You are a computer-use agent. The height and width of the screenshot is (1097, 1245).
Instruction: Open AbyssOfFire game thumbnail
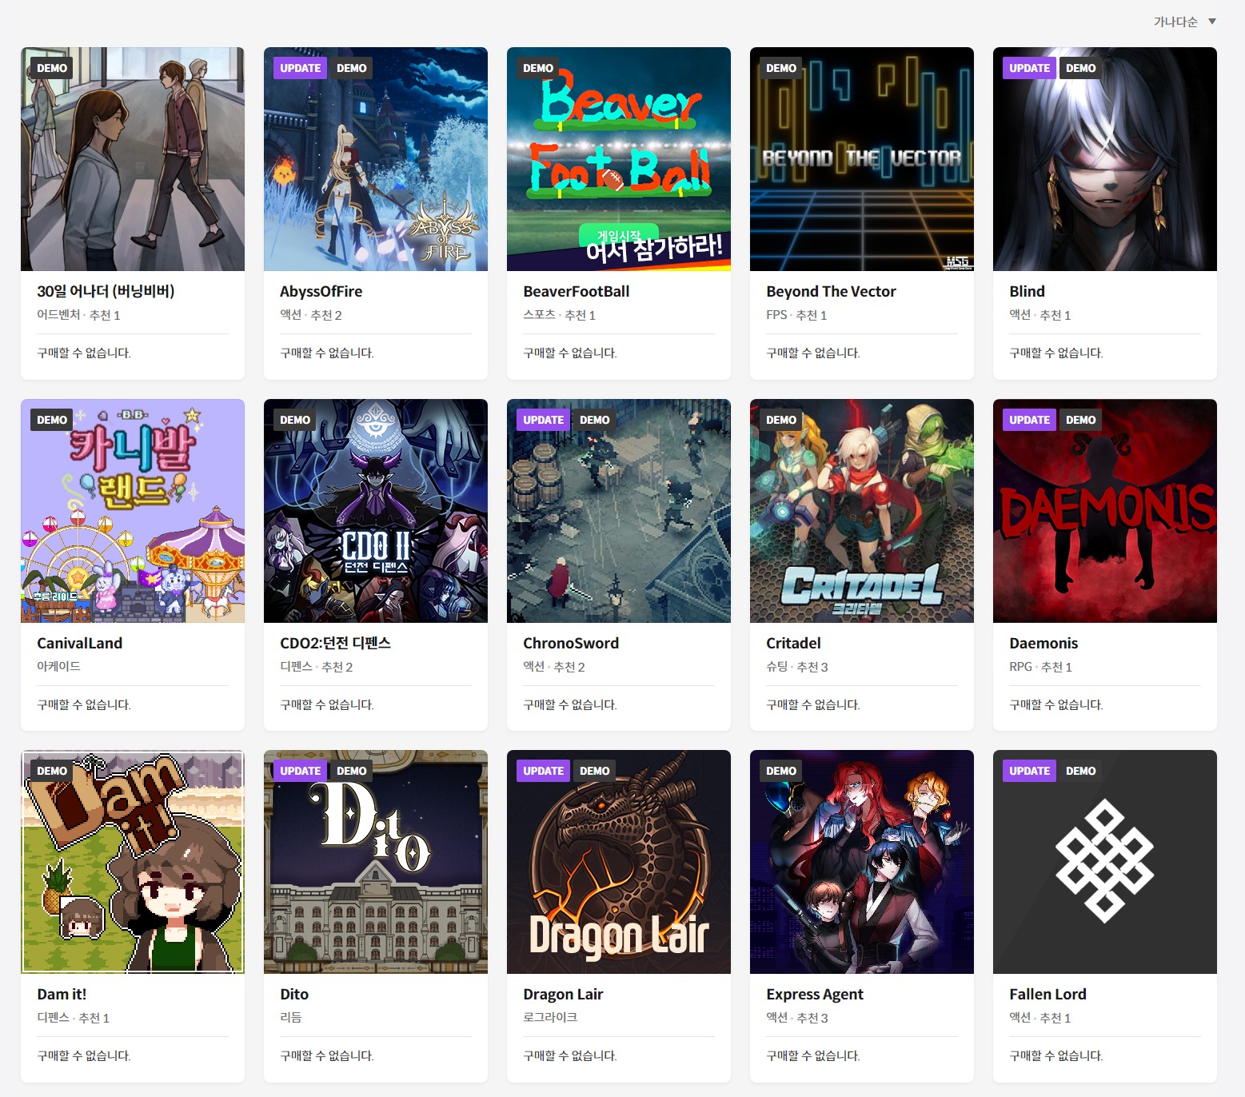click(x=376, y=159)
